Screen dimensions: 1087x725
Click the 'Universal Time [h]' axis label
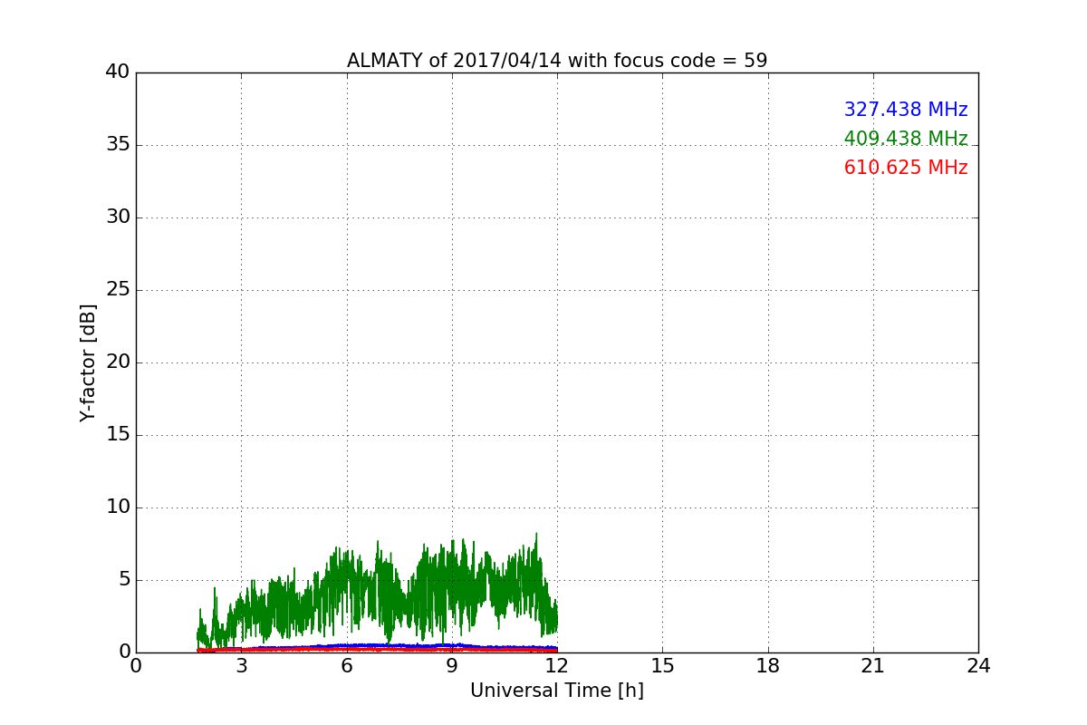[557, 691]
